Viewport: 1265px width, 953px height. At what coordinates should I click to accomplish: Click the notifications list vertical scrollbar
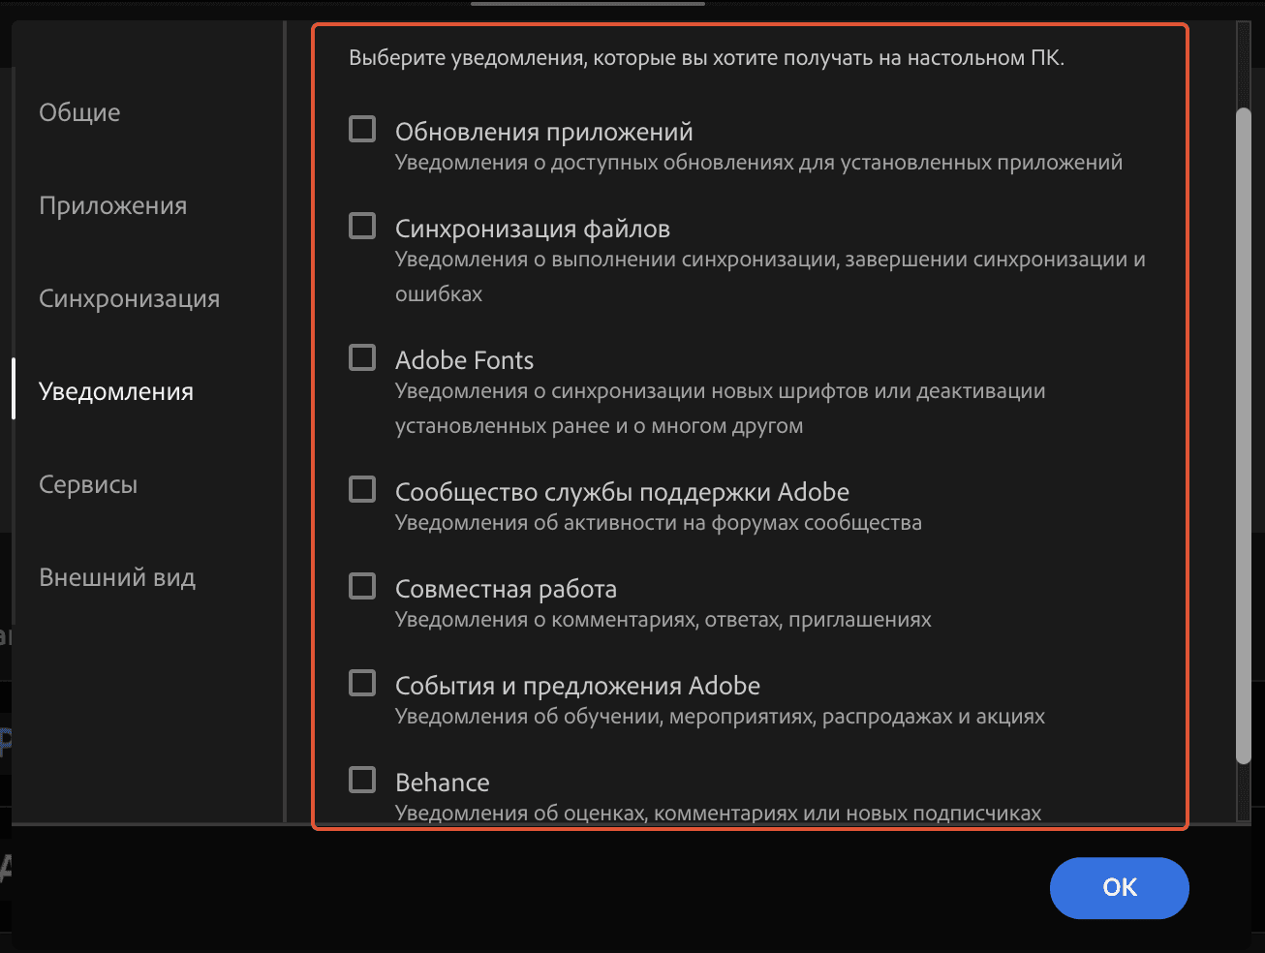[1244, 436]
